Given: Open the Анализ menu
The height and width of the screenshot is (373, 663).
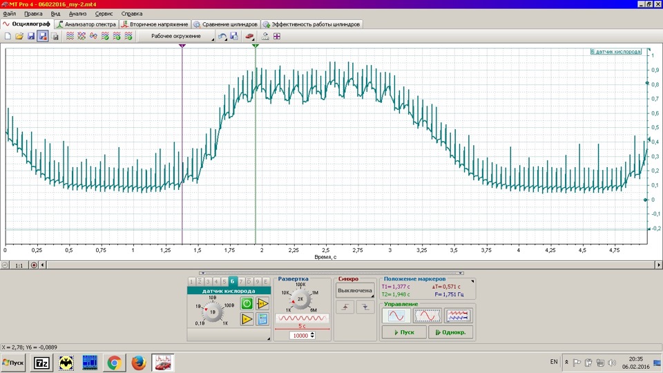Looking at the screenshot, I should point(77,14).
